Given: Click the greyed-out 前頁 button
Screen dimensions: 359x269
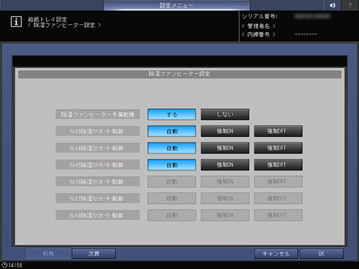Looking at the screenshot, I should (48, 254).
